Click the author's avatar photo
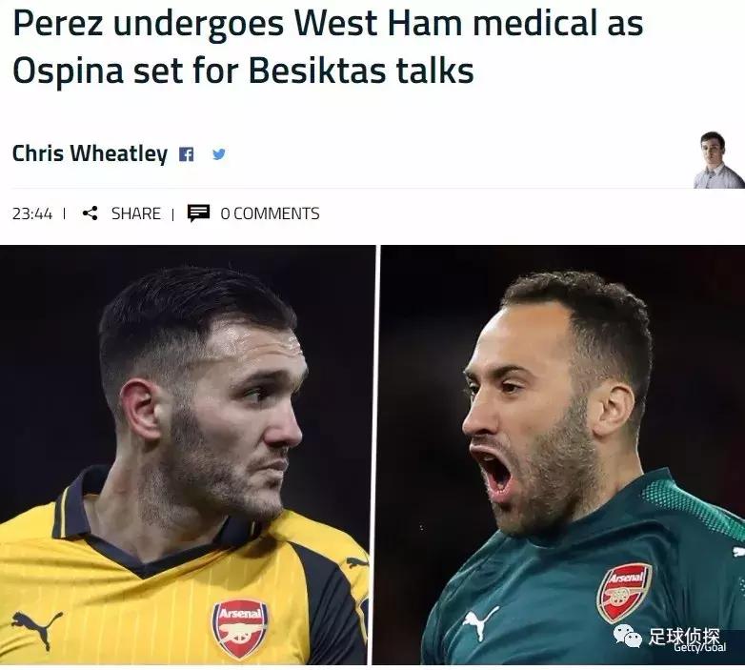 [x=716, y=159]
